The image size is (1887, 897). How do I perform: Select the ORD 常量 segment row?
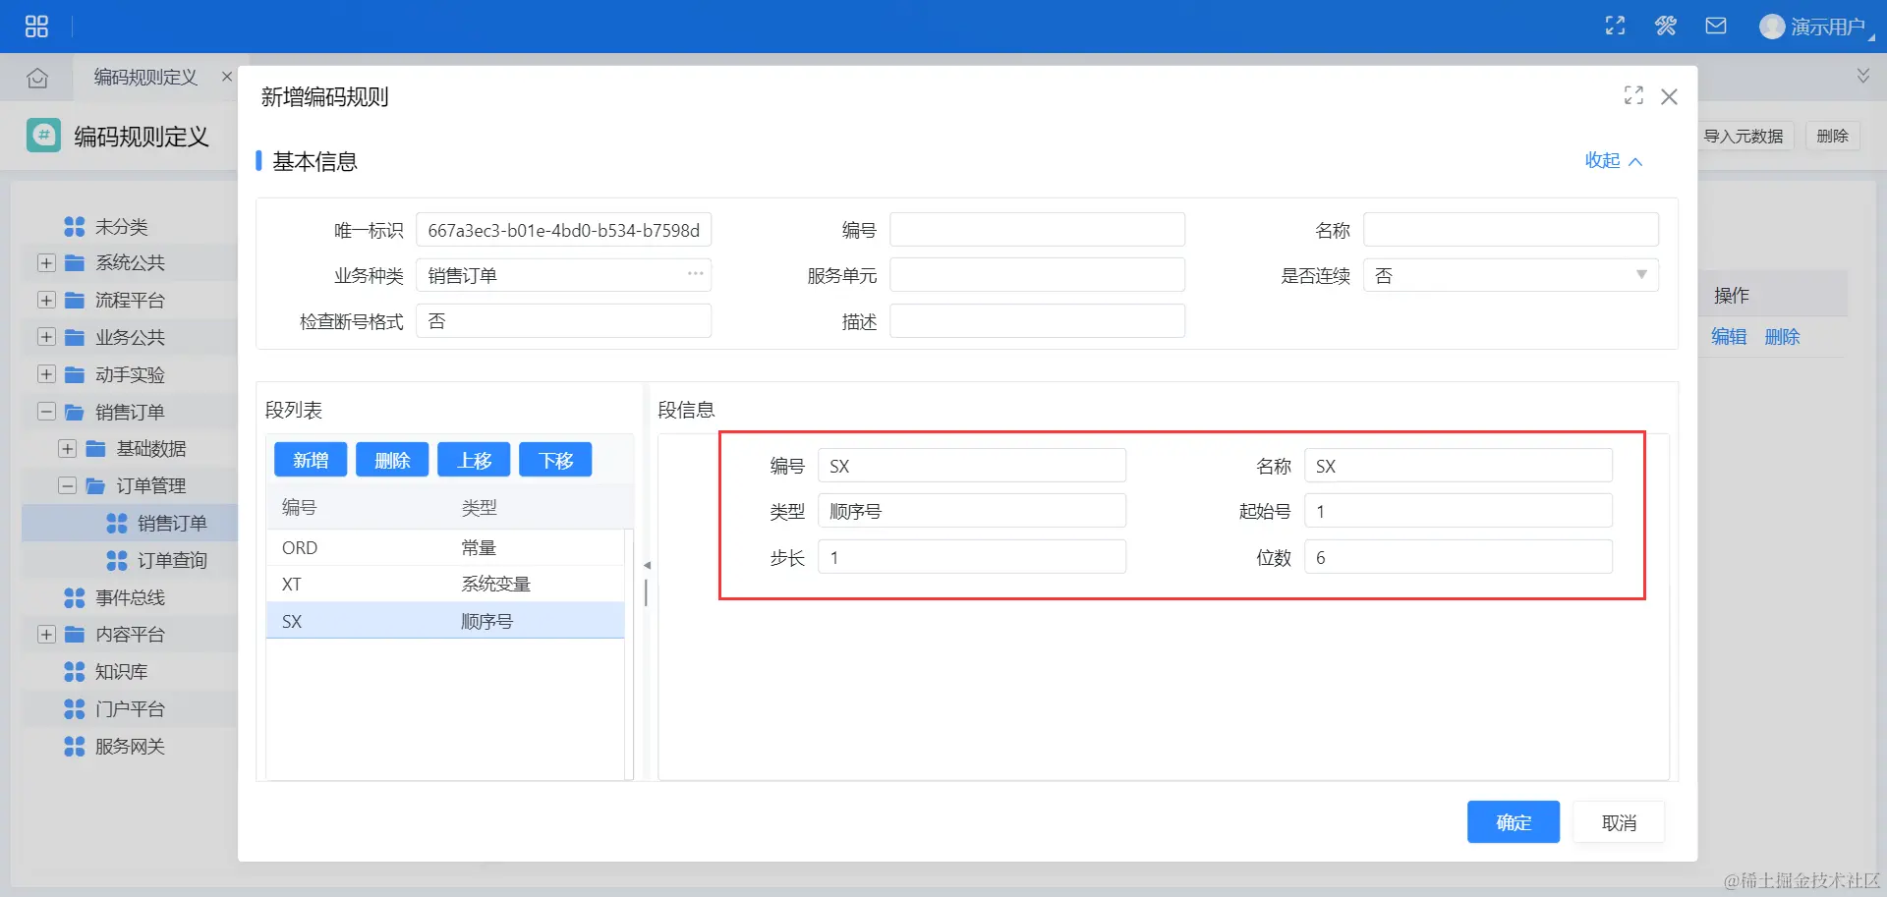445,547
